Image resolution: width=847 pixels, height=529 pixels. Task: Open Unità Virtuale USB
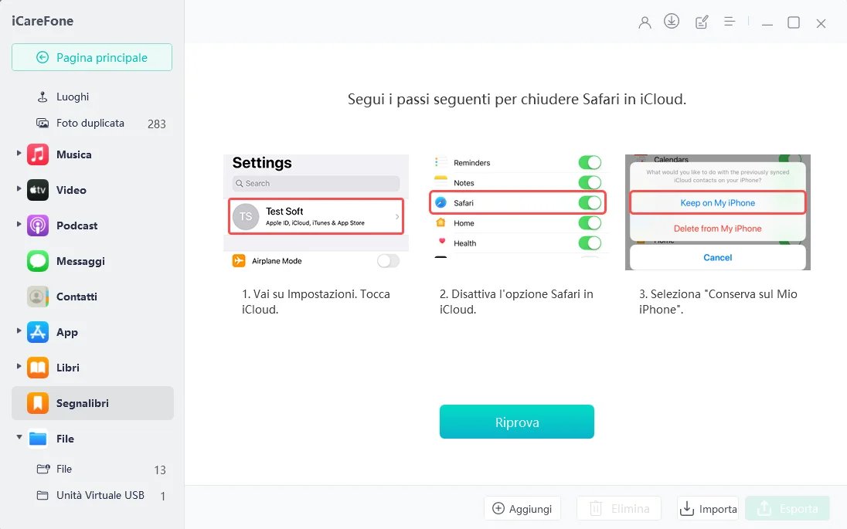100,496
